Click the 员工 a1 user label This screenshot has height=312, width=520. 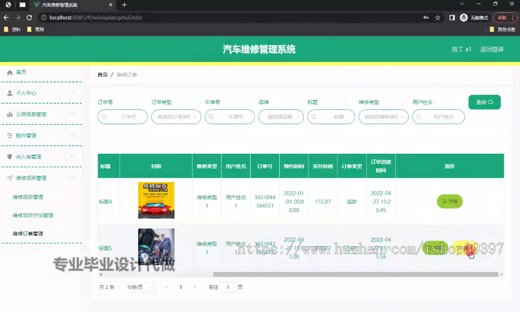[x=461, y=50]
